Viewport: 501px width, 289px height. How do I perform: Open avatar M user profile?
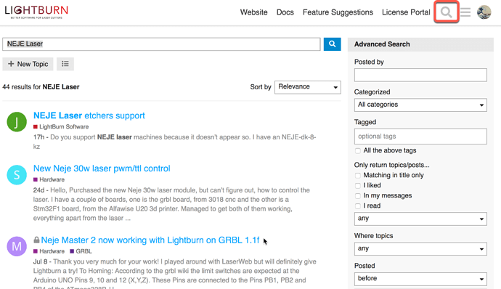tap(17, 246)
